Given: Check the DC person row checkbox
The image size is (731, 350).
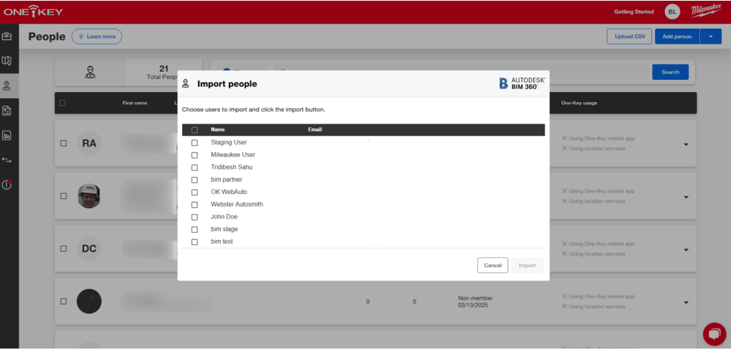Looking at the screenshot, I should pos(63,249).
